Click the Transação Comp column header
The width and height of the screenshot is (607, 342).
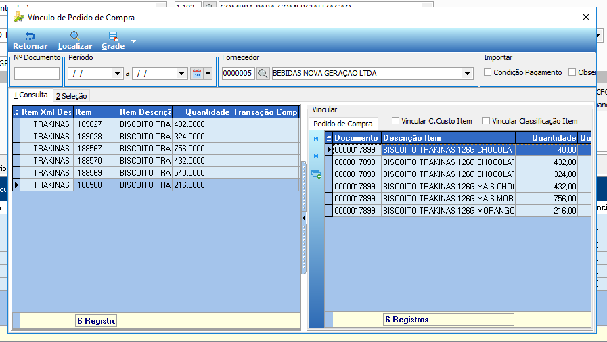tap(265, 112)
